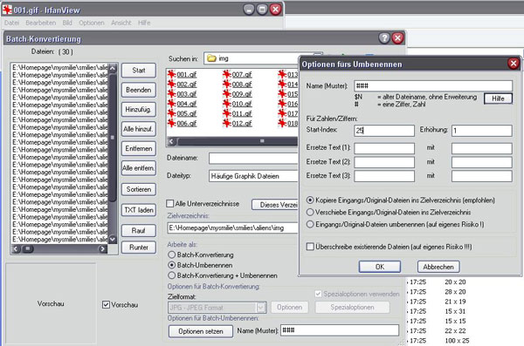Select the 012.gif file icon
524x346 pixels.
click(x=227, y=123)
